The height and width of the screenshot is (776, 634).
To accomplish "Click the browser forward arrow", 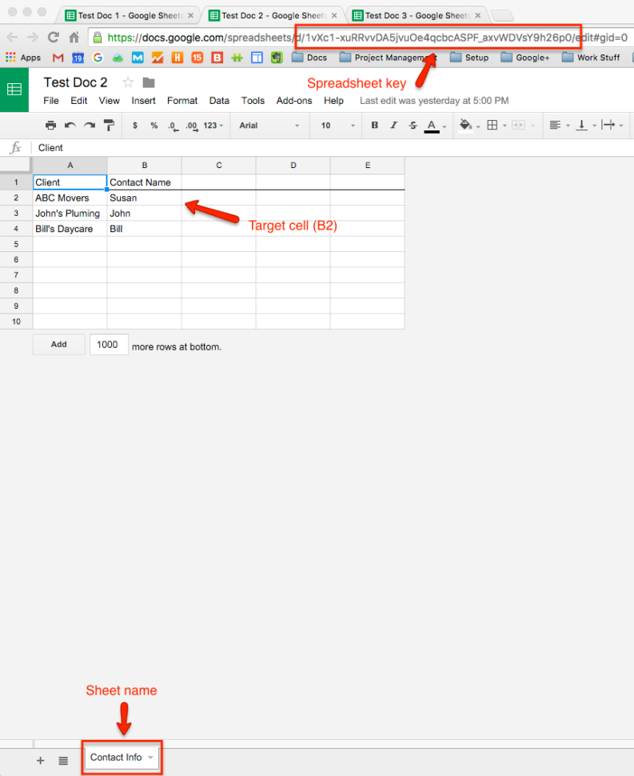I will pyautogui.click(x=33, y=37).
